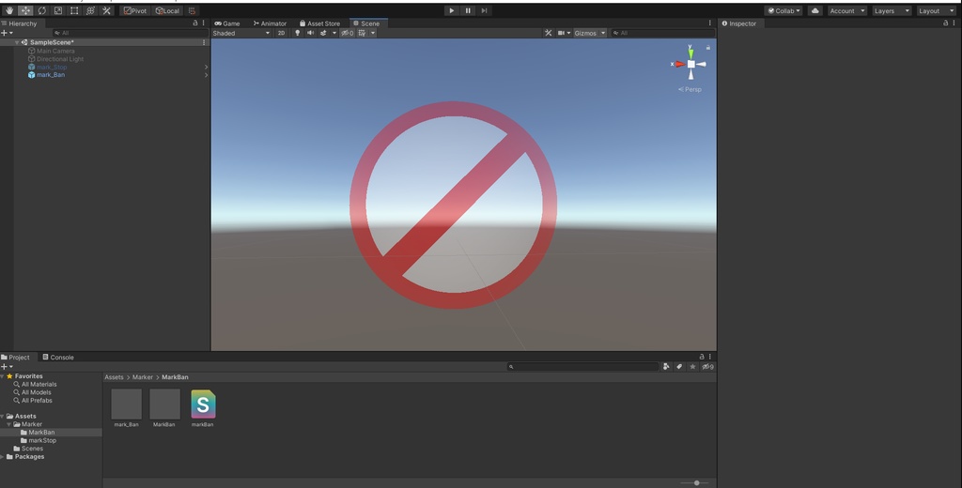Switch to the Scene tab

pyautogui.click(x=366, y=23)
